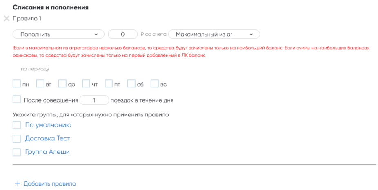Select the пт weekday checkbox
This screenshot has width=378, height=190.
[x=109, y=84]
